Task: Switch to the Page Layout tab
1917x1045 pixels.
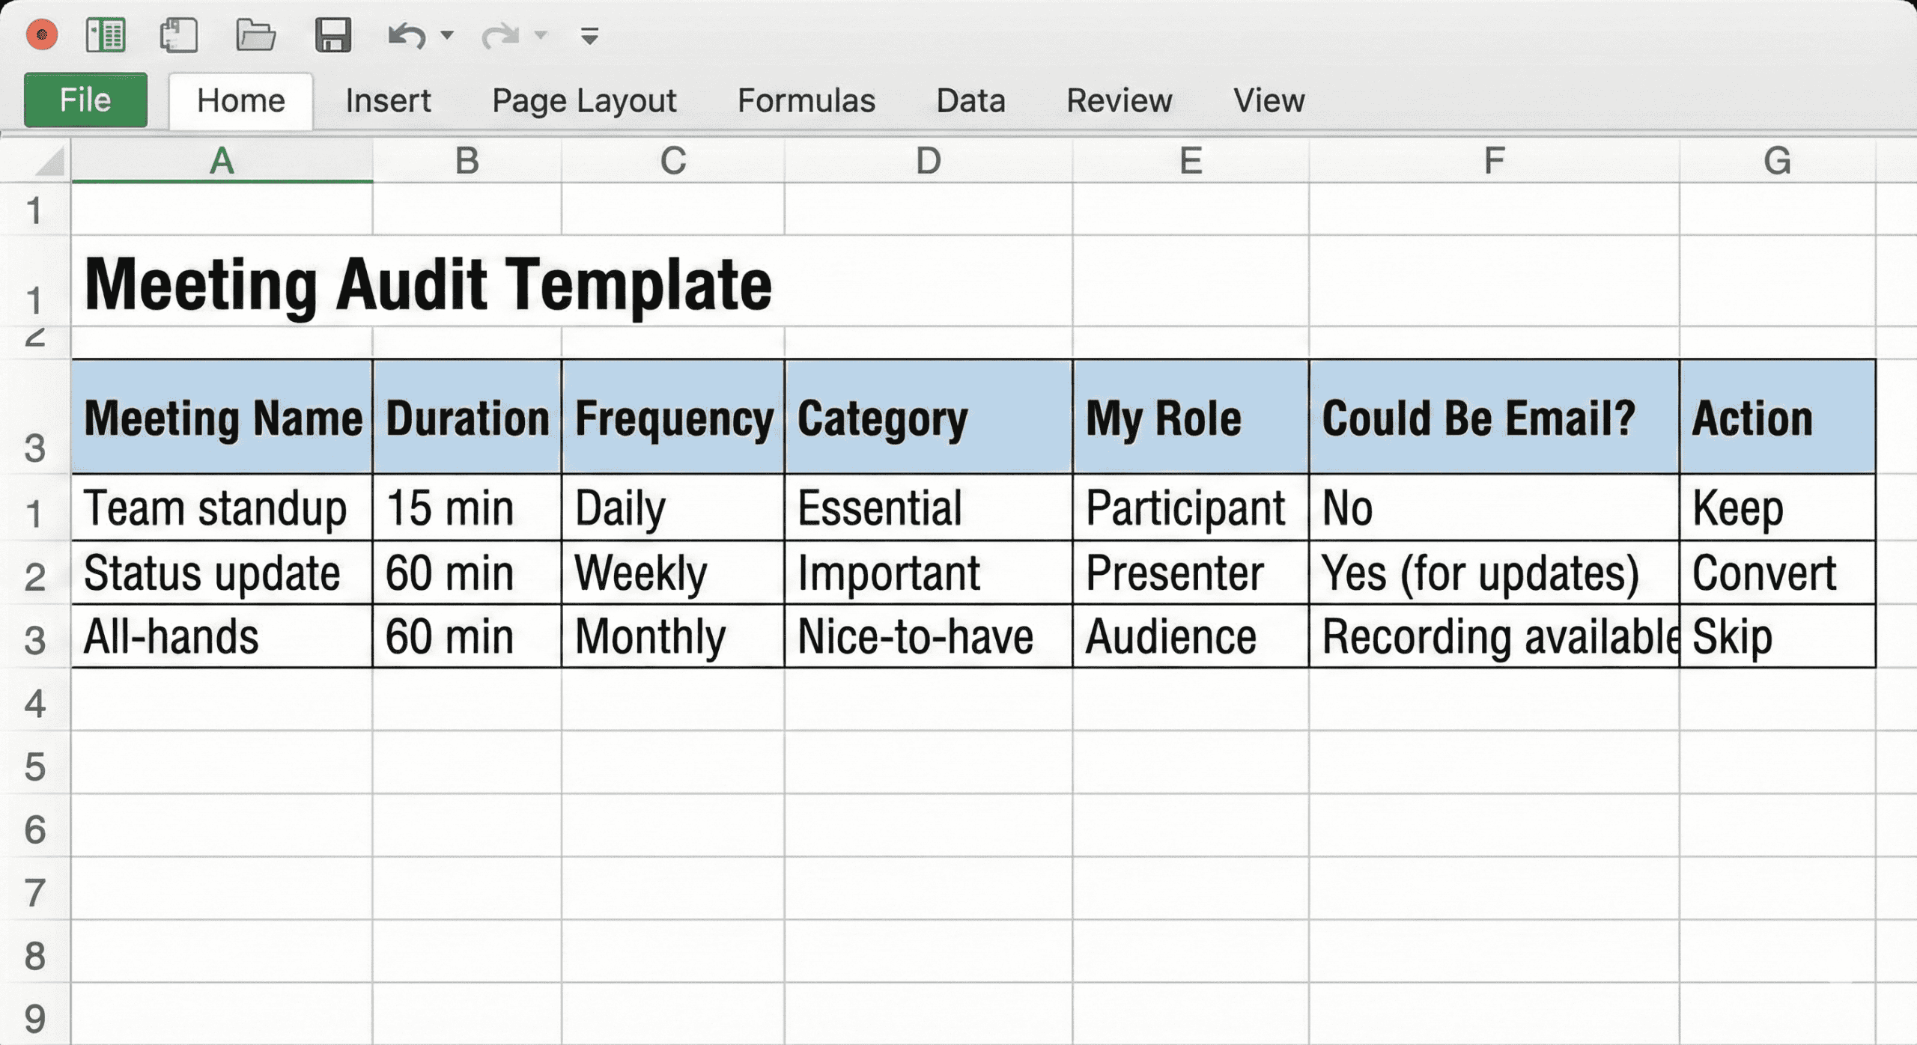Action: (x=583, y=99)
